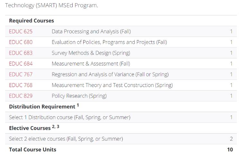Viewport: 241px width, 157px height.
Task: Open the EDUC 768 course link
Action: pyautogui.click(x=21, y=85)
